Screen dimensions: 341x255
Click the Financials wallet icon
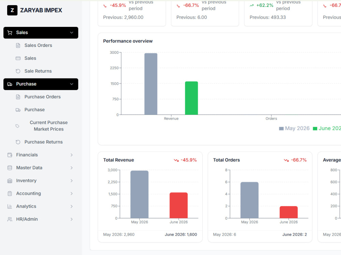click(10, 155)
